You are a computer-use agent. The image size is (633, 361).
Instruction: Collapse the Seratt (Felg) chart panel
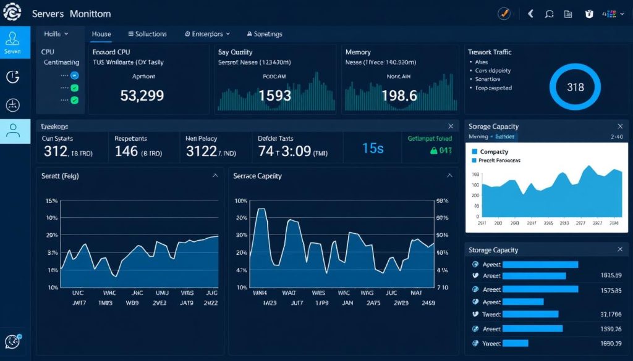tap(215, 176)
